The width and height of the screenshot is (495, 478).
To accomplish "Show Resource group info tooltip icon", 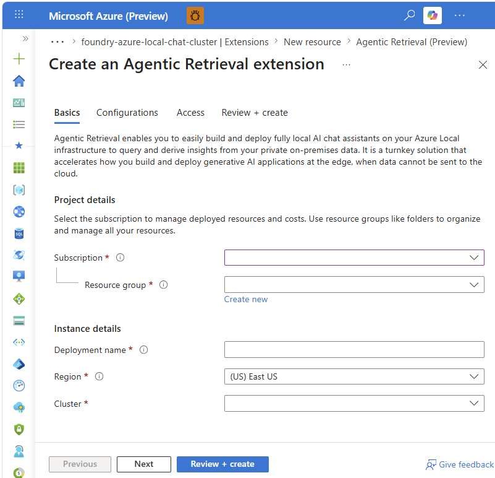I will tap(164, 285).
